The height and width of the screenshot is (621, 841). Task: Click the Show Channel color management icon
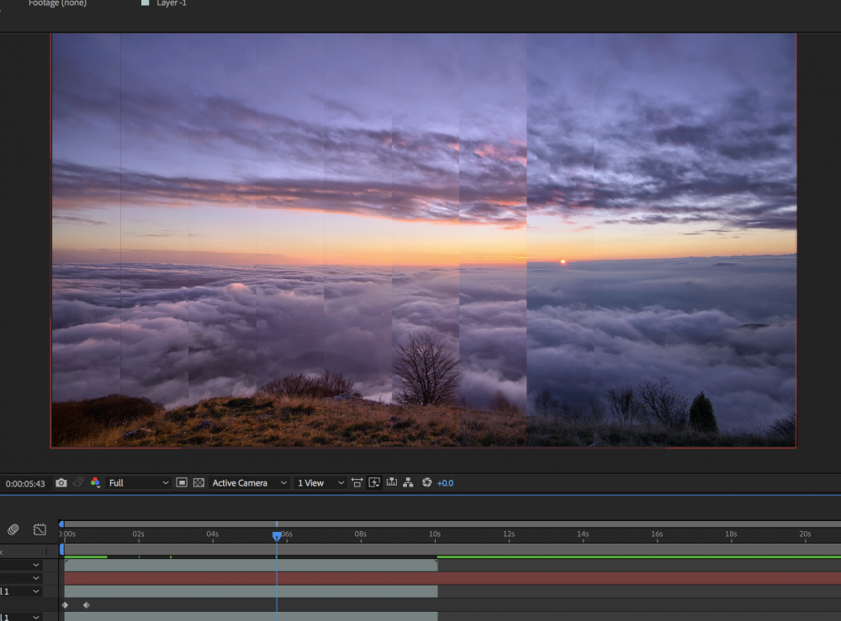point(95,483)
